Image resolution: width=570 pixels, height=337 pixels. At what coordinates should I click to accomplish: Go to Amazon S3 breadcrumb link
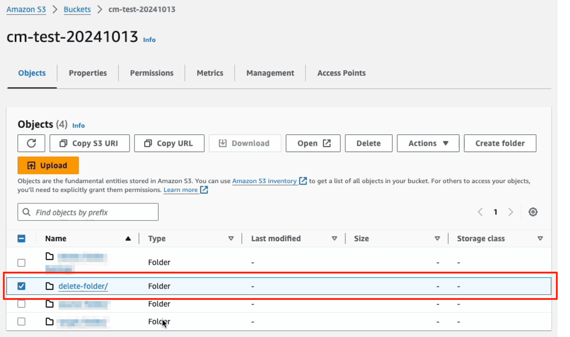click(26, 9)
